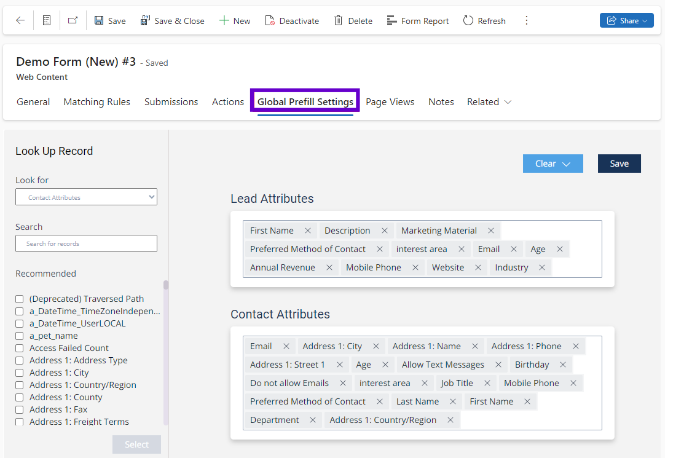Select Address 1: Address Type checkbox

(x=19, y=361)
